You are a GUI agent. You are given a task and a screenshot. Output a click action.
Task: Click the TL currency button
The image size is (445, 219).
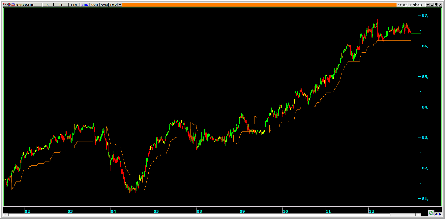(61, 5)
